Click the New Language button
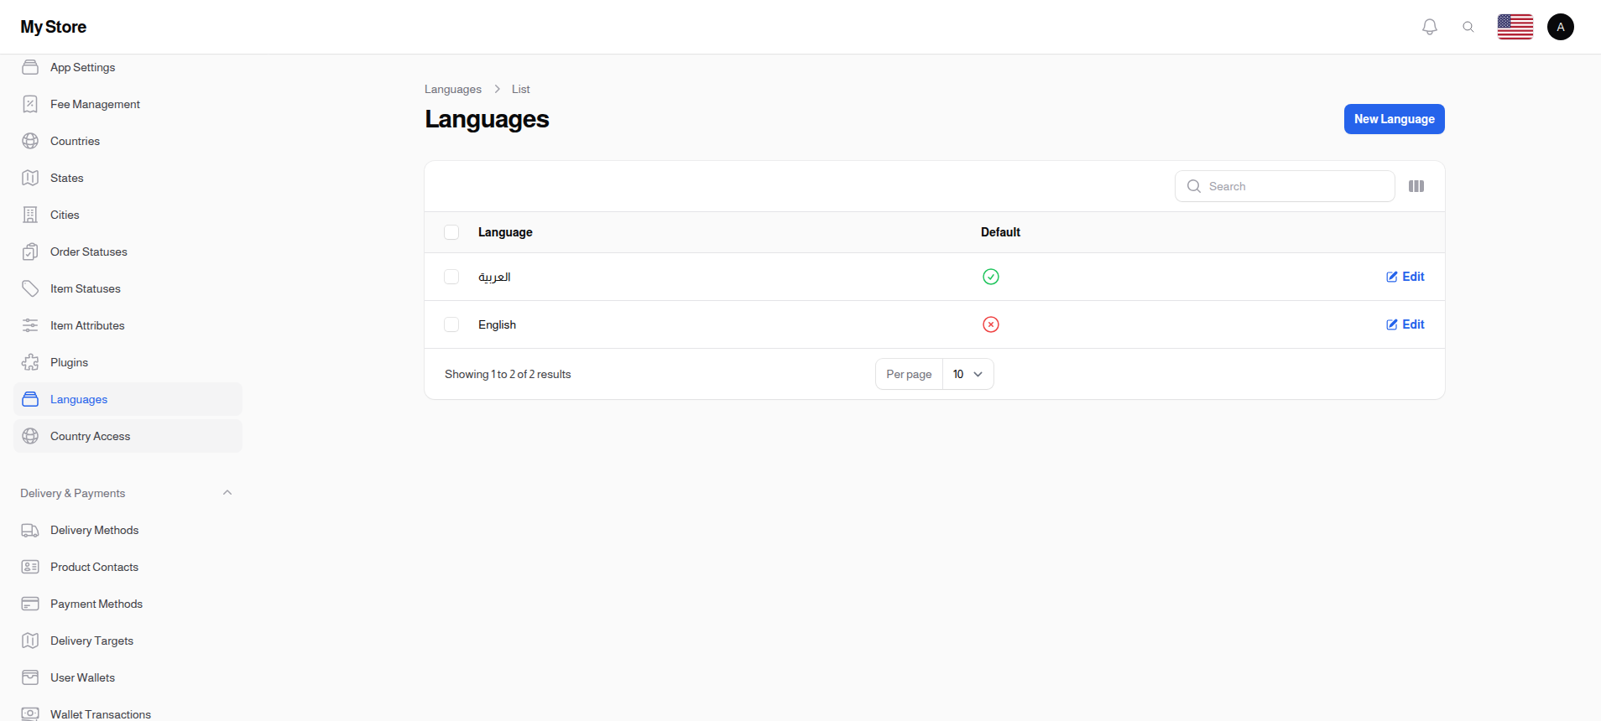The height and width of the screenshot is (721, 1601). (1395, 119)
